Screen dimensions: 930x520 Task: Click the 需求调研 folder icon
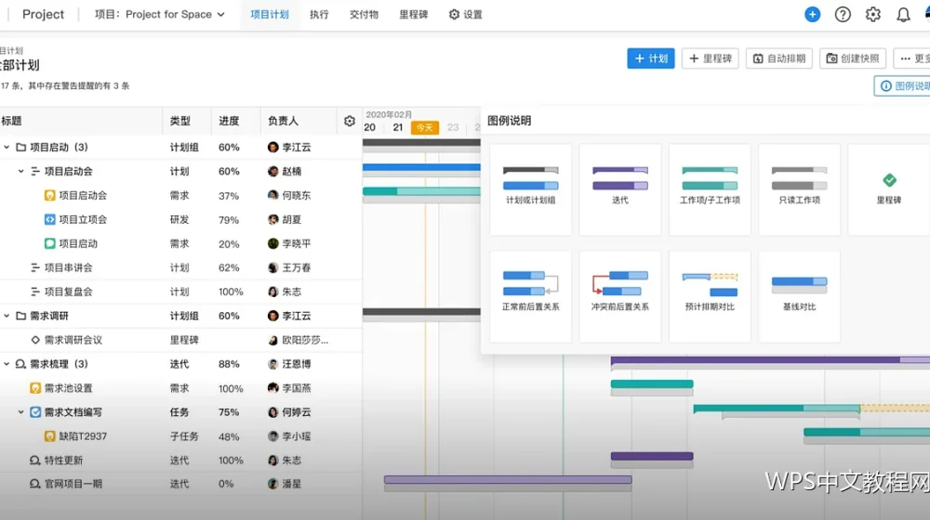point(20,316)
